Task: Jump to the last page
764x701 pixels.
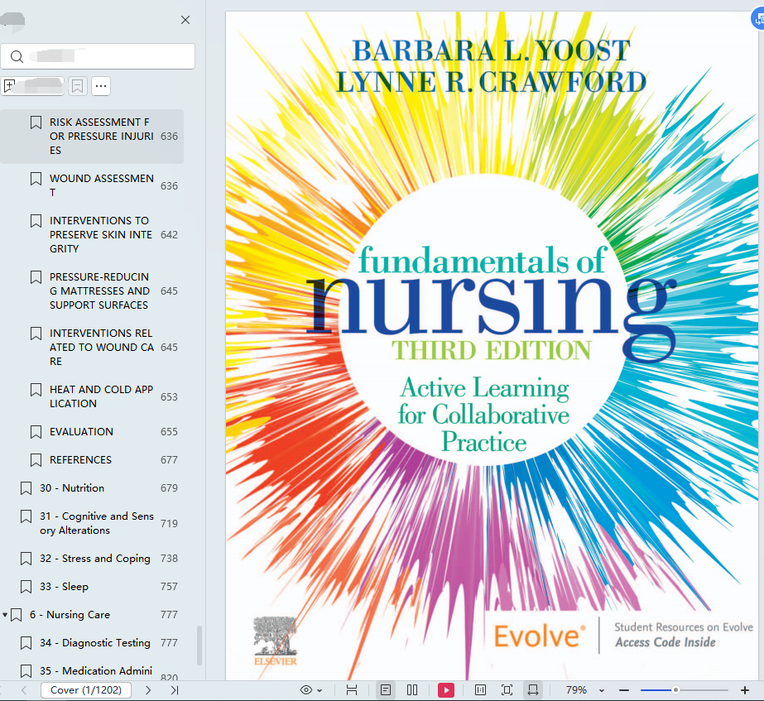Action: [x=175, y=690]
